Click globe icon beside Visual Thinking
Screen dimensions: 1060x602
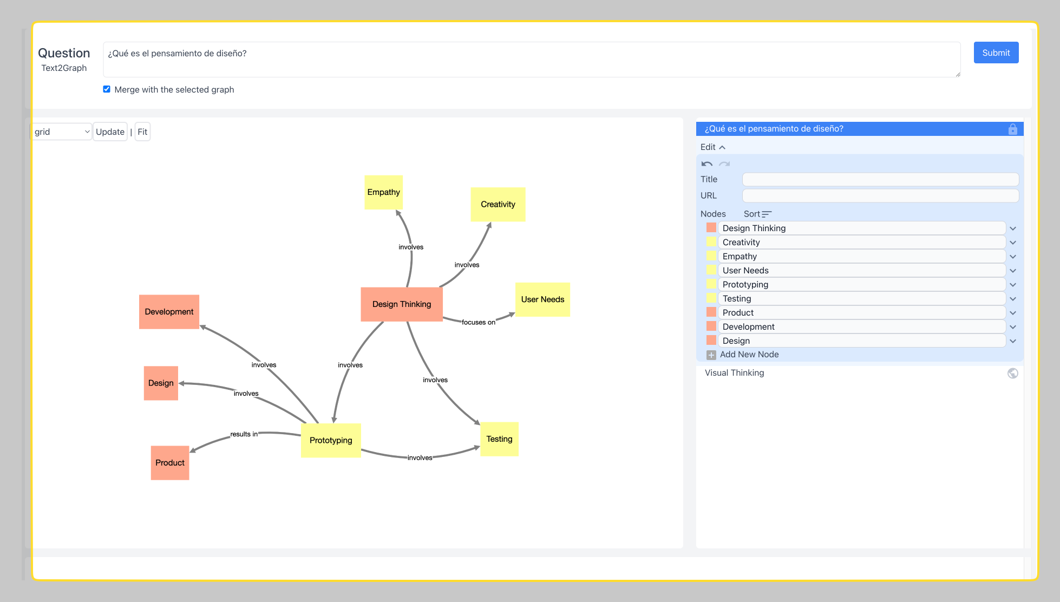(x=1012, y=374)
